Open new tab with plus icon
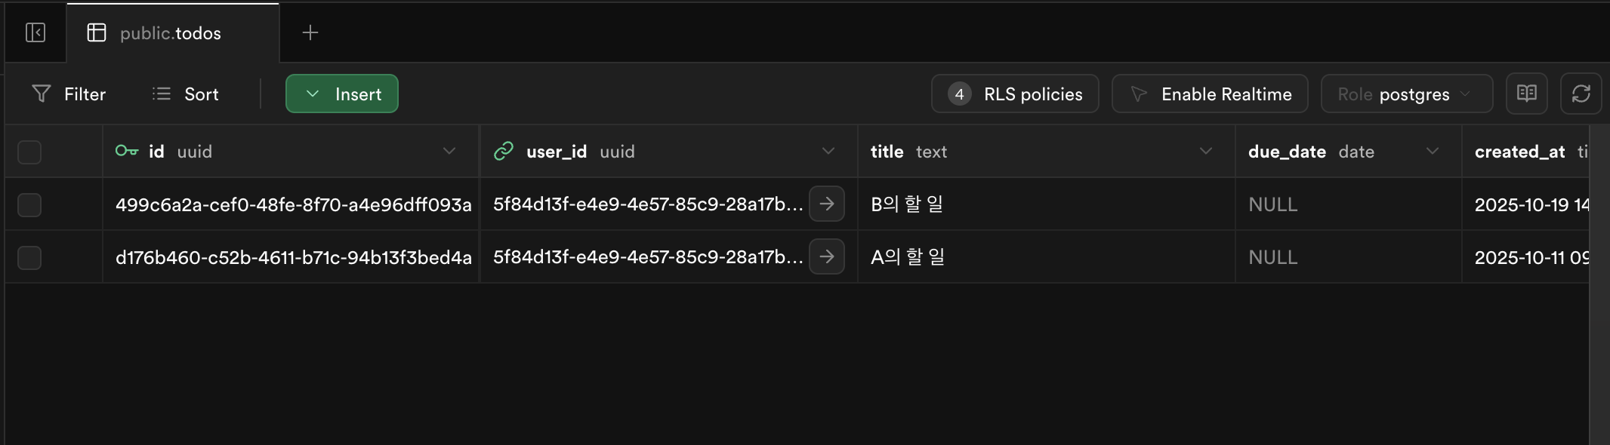 coord(310,32)
